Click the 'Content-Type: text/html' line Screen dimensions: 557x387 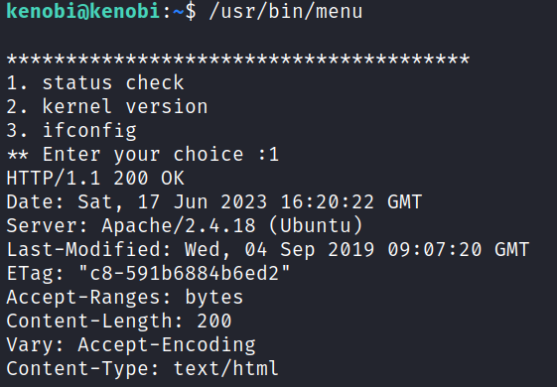coord(142,368)
